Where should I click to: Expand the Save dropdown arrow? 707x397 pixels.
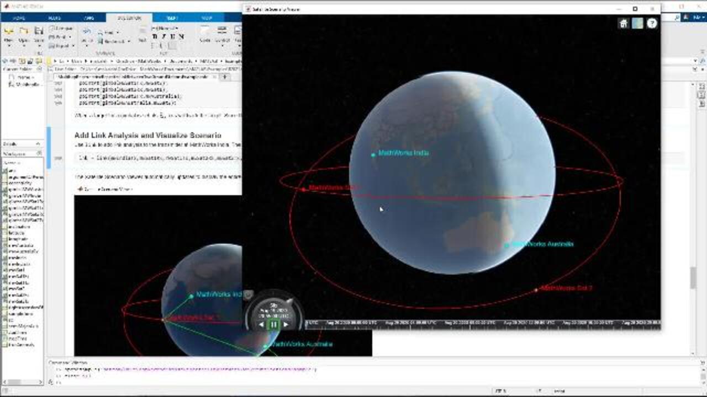point(39,46)
